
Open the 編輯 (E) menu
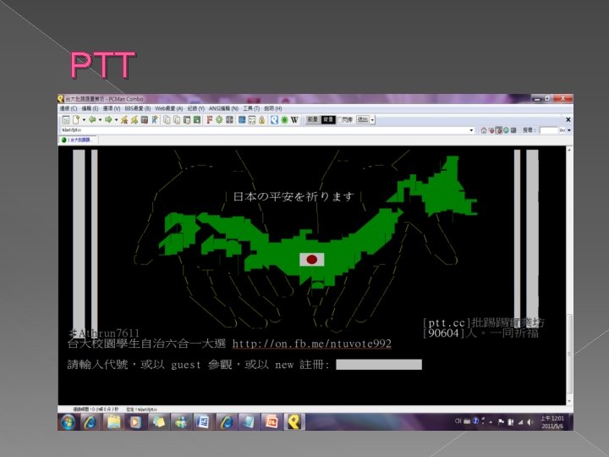tap(90, 108)
